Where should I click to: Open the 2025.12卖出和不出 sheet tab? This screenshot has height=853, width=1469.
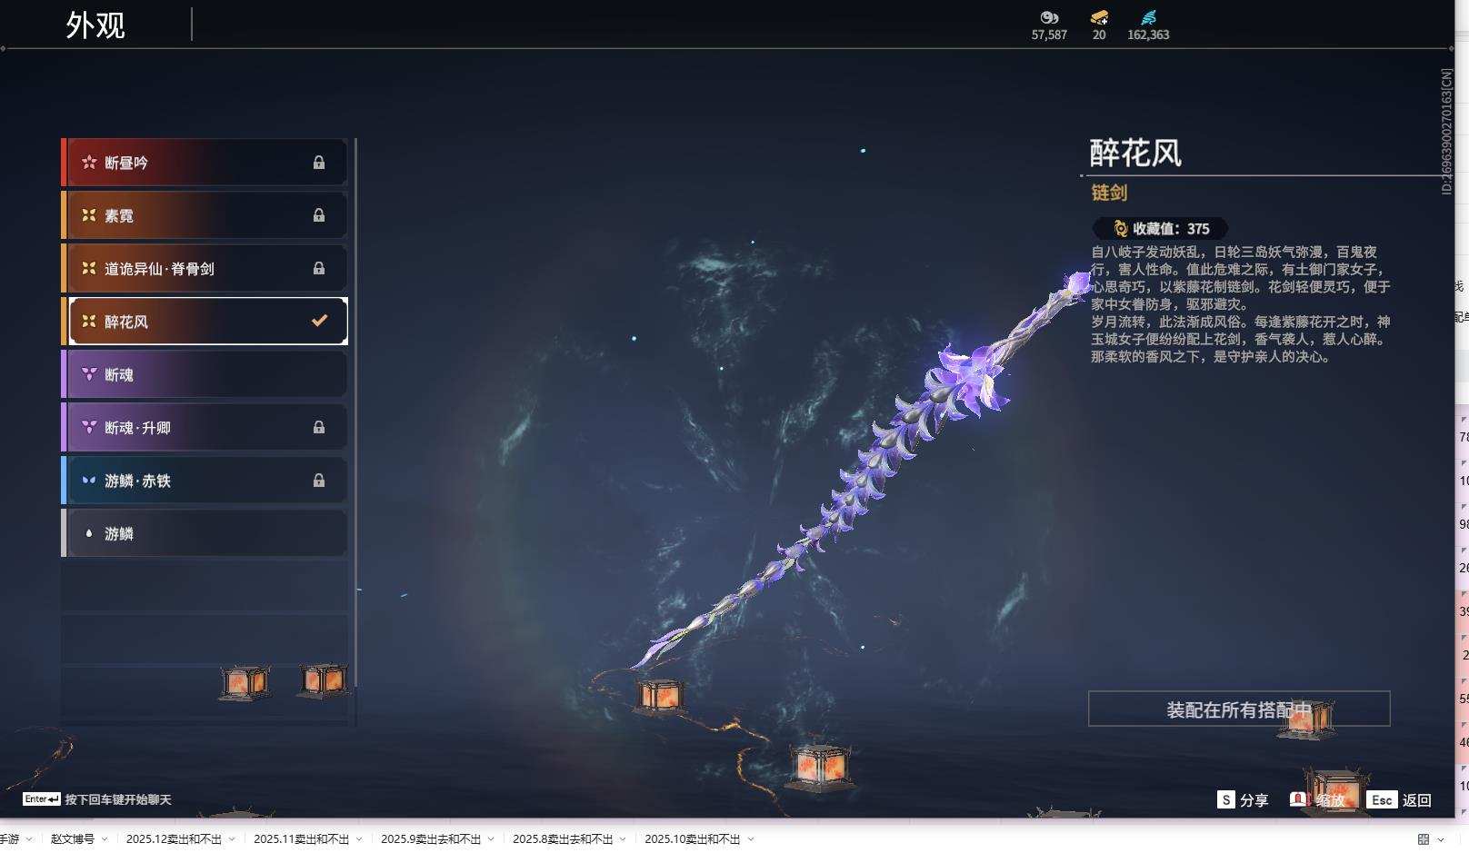point(174,839)
